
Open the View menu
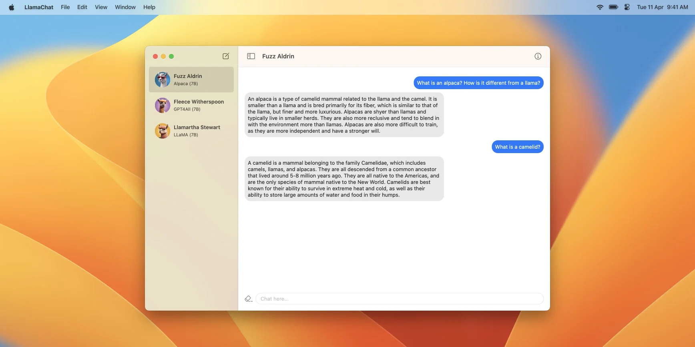click(101, 7)
